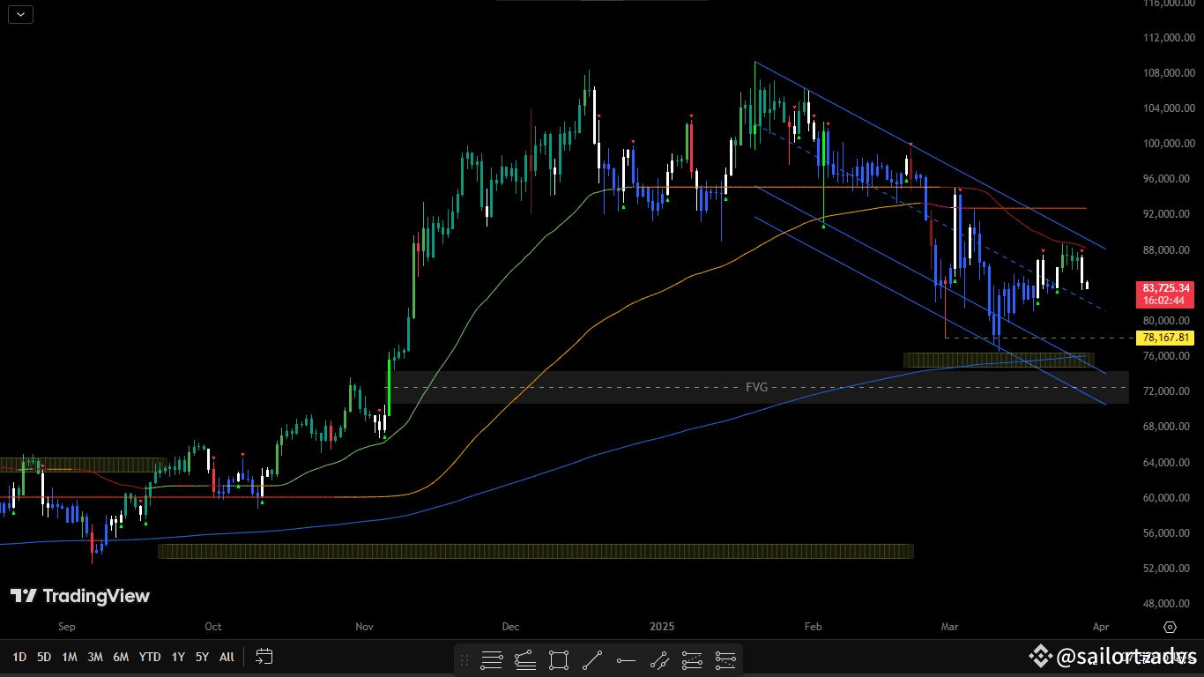
Task: Click the 76,000.00 price axis label
Action: point(1165,356)
